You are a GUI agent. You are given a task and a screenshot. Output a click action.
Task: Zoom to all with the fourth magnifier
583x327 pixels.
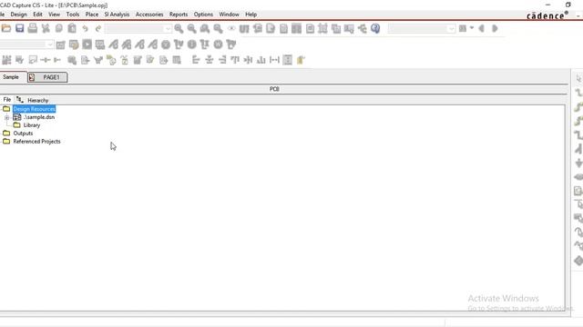(219, 28)
